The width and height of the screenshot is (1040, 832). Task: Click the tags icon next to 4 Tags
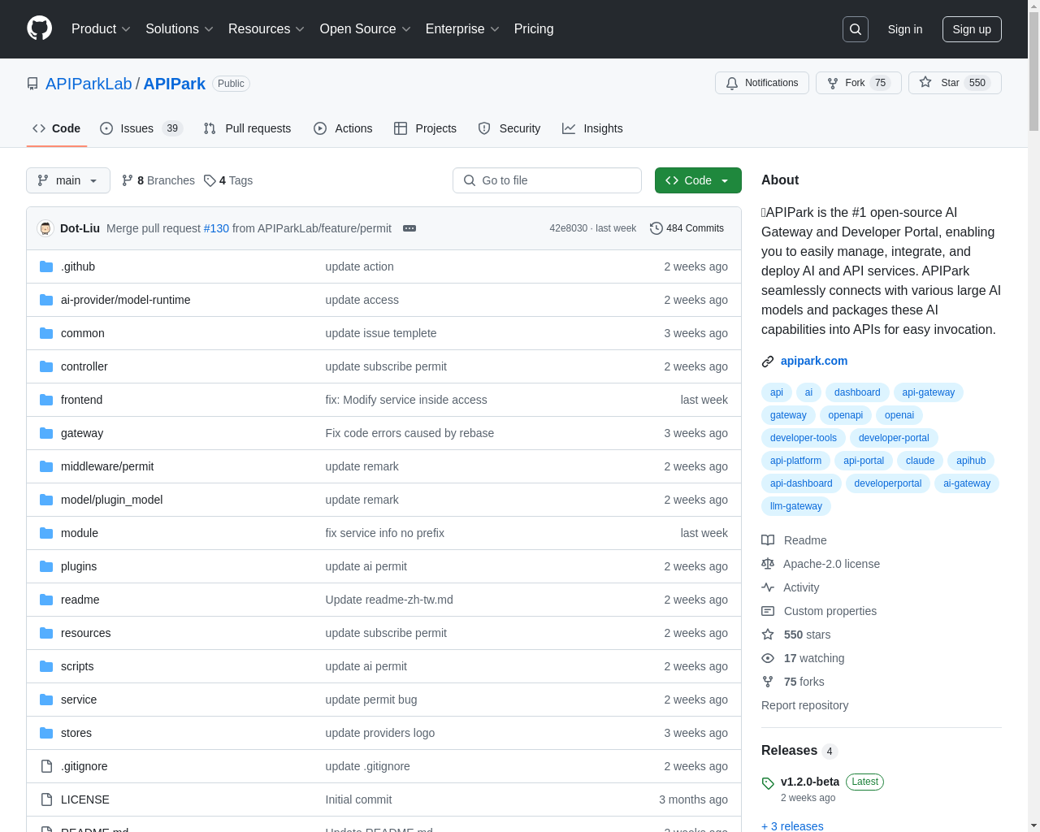[x=210, y=180]
